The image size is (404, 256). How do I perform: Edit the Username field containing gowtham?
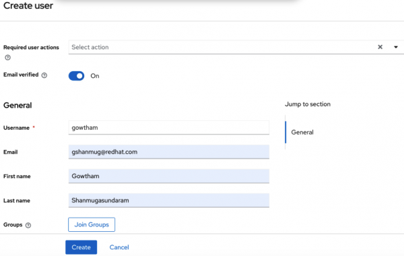[x=169, y=128]
